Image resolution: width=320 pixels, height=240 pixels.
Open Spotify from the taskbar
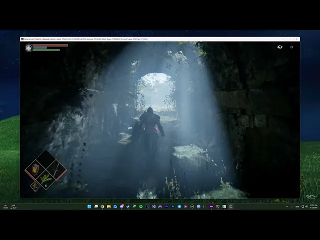point(141,206)
